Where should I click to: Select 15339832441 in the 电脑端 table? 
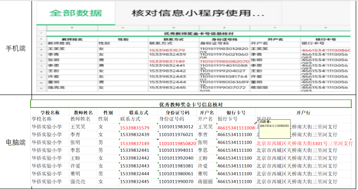135,150
